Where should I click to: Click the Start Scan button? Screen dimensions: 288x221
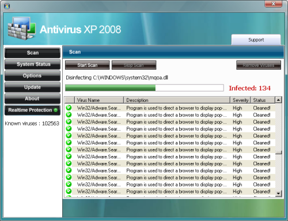click(x=88, y=65)
